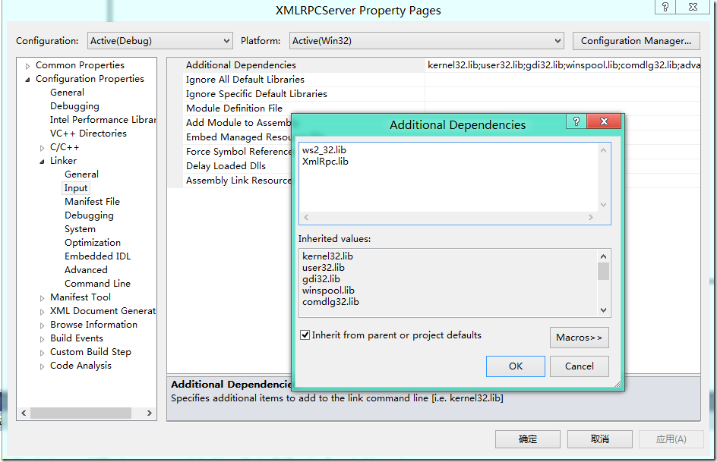Open Configuration Manager
The width and height of the screenshot is (717, 462).
(x=636, y=41)
